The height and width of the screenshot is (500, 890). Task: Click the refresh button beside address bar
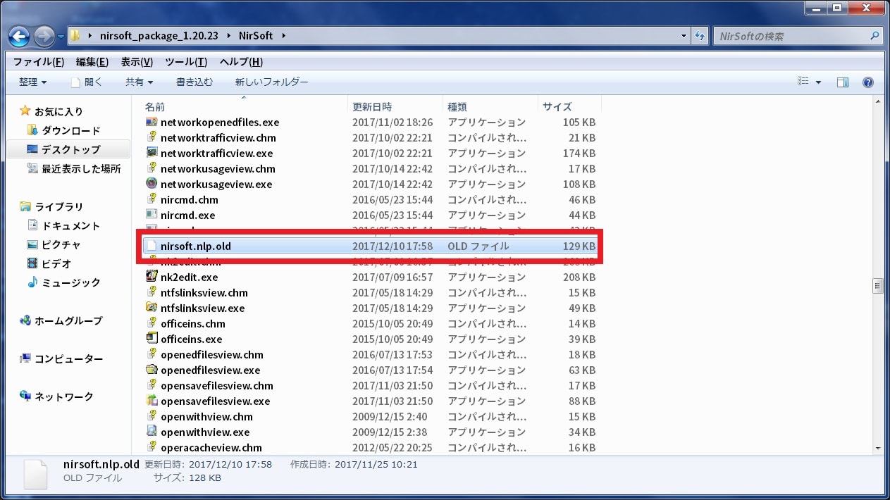point(700,36)
